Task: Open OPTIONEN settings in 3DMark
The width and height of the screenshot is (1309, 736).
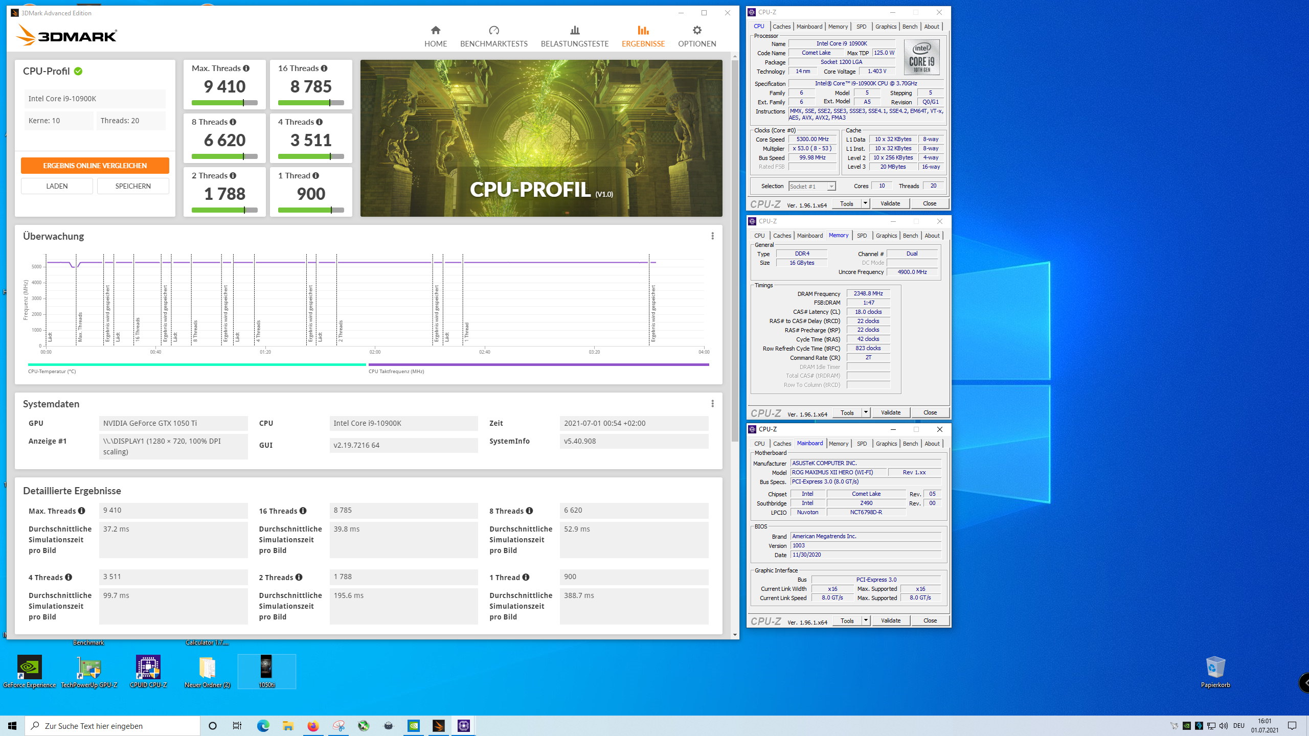Action: click(697, 37)
